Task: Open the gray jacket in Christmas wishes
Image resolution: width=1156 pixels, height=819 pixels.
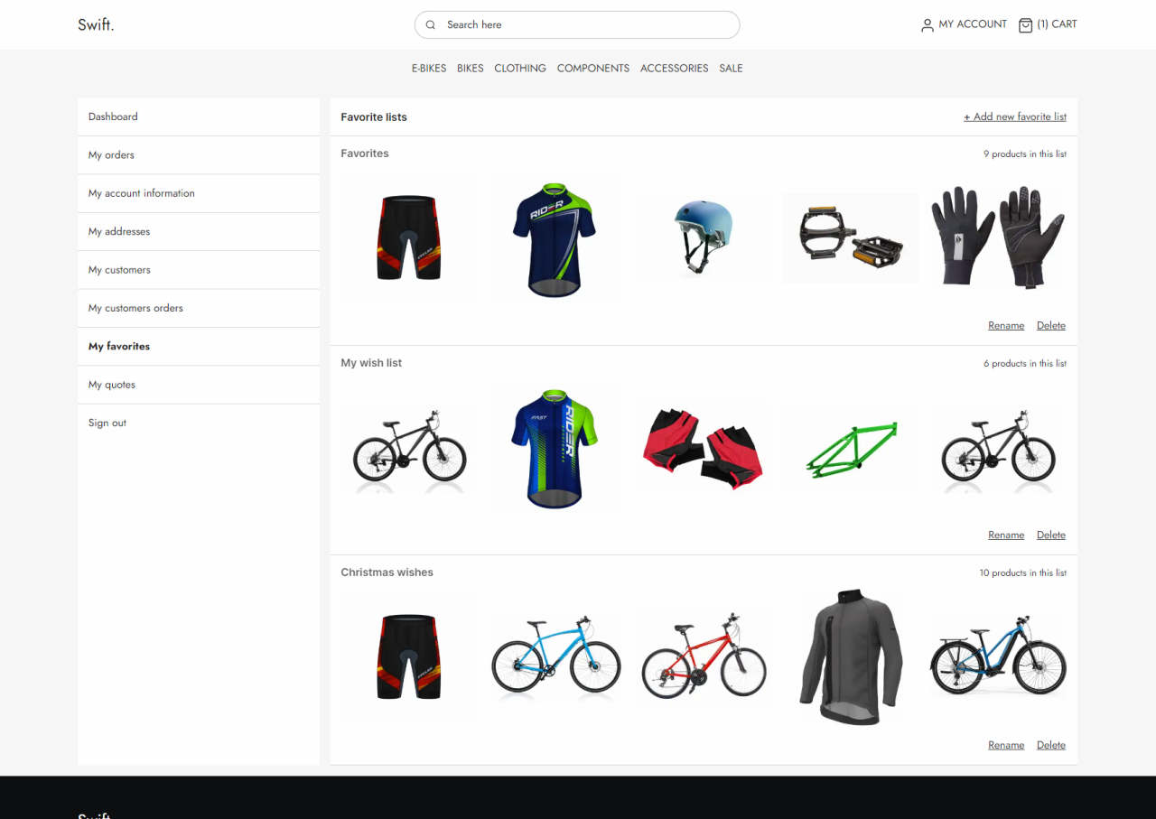Action: click(x=849, y=657)
